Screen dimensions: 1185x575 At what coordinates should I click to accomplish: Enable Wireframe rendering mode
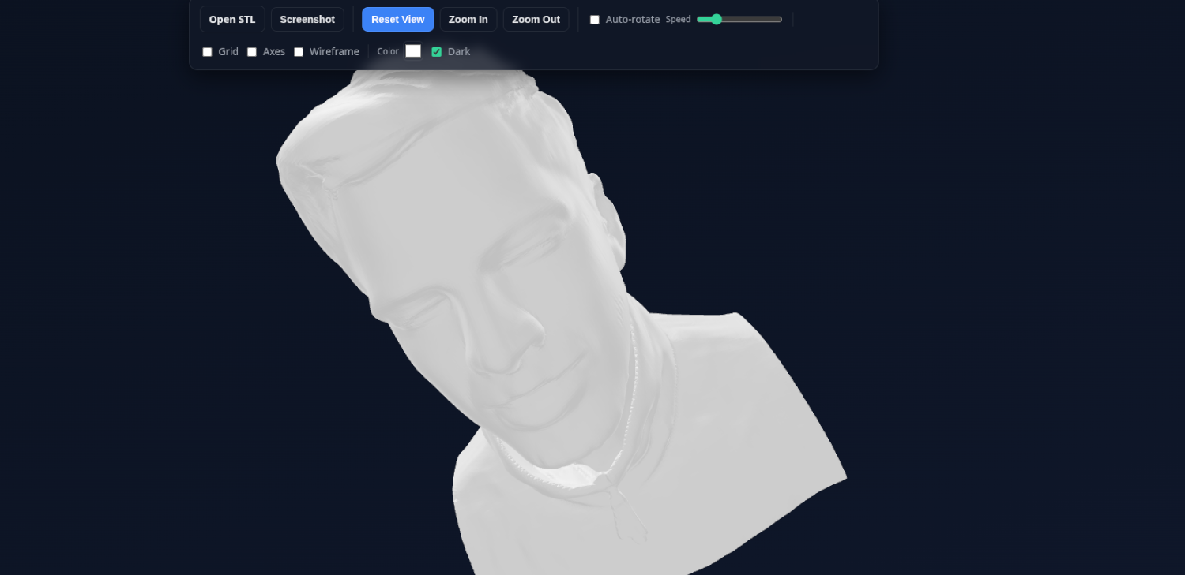[x=299, y=51]
